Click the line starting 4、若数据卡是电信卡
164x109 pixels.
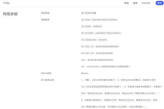[119, 100]
